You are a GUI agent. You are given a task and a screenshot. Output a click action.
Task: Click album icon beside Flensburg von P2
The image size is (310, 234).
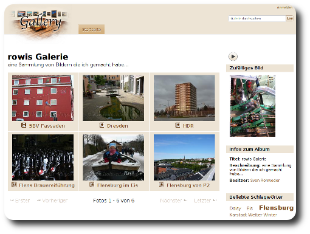click(x=162, y=185)
